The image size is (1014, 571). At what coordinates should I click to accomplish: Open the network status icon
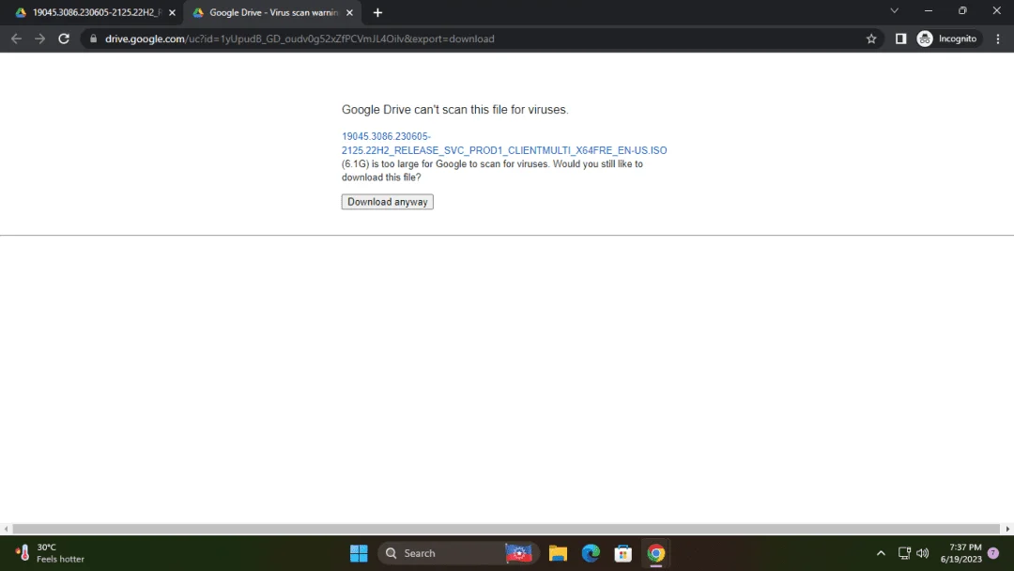click(x=904, y=553)
